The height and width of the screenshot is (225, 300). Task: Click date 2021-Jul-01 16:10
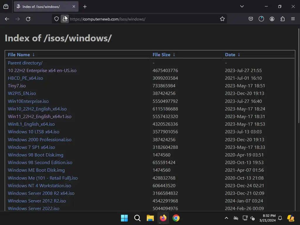tap(243, 78)
